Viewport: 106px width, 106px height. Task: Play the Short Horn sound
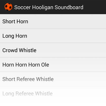pos(53,21)
